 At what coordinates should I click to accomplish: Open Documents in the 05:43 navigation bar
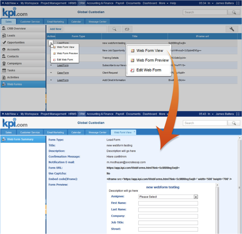click(133, 114)
